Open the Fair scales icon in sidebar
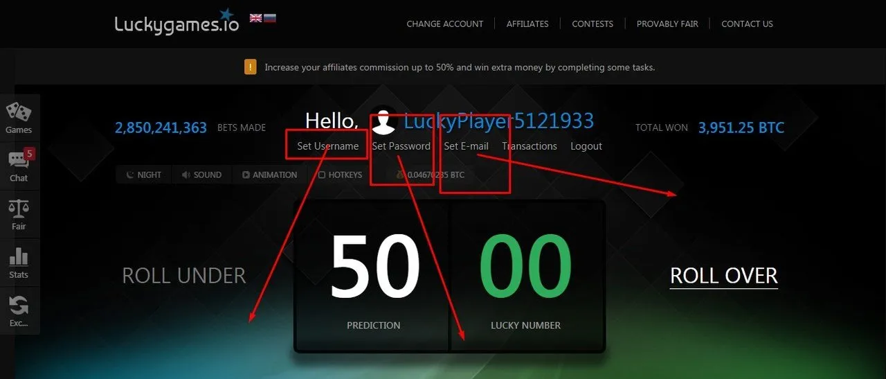886x379 pixels. click(19, 208)
